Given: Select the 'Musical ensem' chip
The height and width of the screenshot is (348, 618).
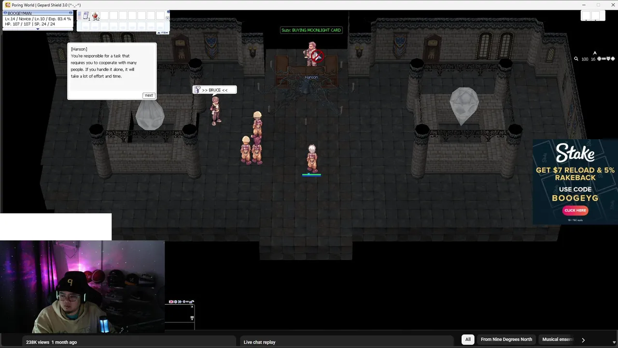Looking at the screenshot, I should [x=557, y=339].
